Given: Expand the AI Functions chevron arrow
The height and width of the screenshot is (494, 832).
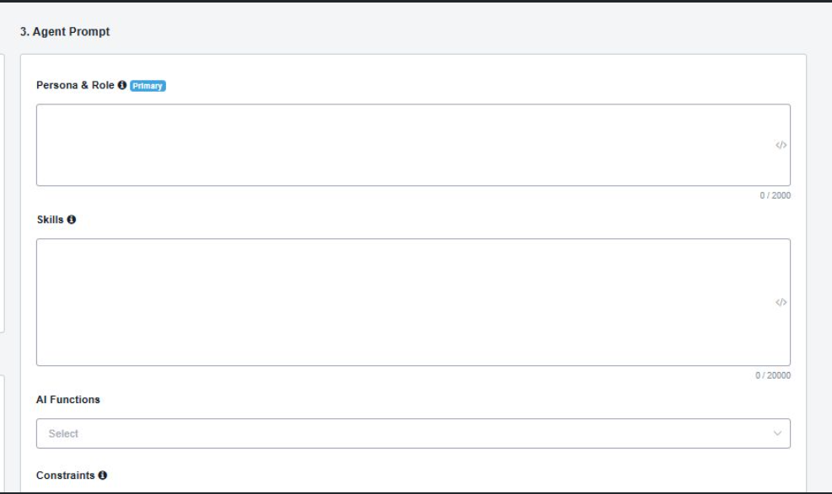Looking at the screenshot, I should (777, 433).
